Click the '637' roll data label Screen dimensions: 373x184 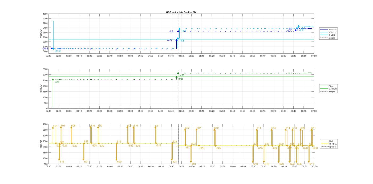click(267, 144)
